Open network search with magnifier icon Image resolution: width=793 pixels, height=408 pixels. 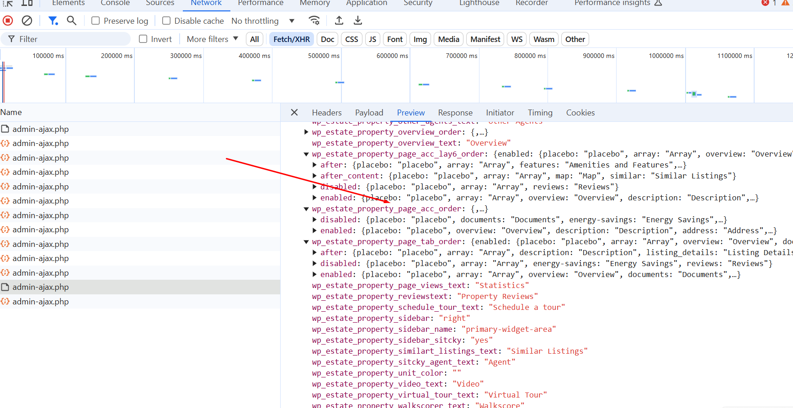(71, 21)
